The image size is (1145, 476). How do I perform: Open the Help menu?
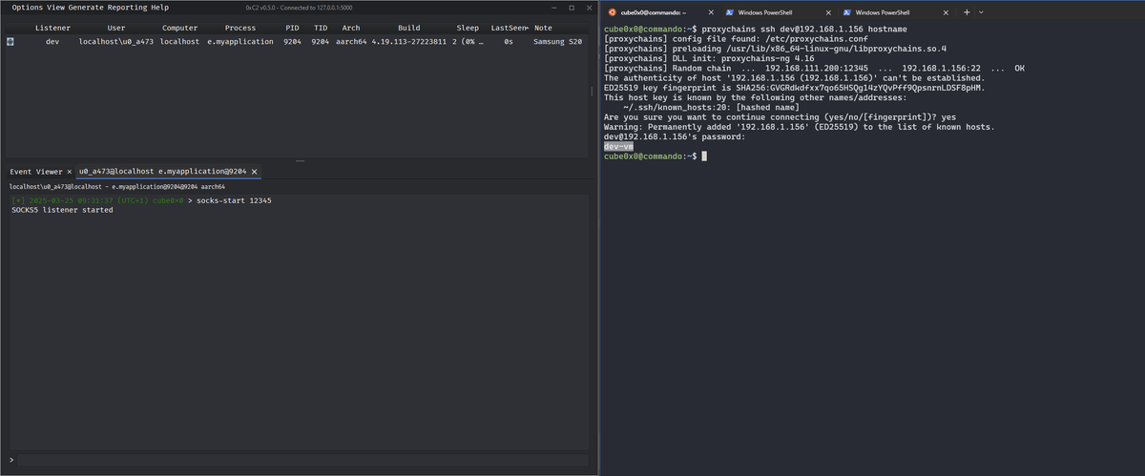(x=159, y=8)
